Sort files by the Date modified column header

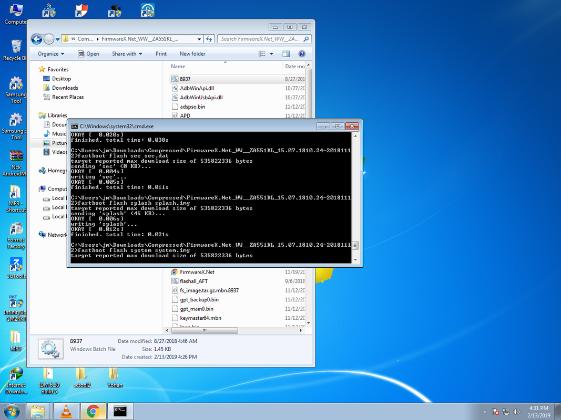(x=294, y=67)
